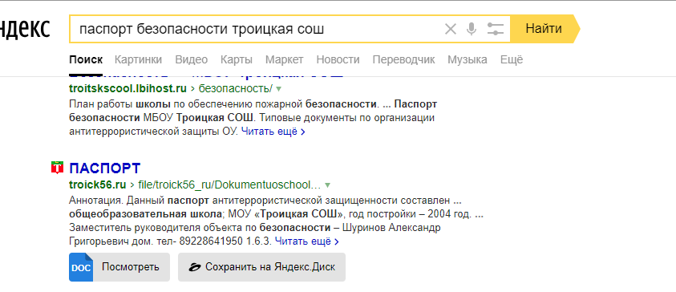Clear the search query with X icon

point(450,30)
